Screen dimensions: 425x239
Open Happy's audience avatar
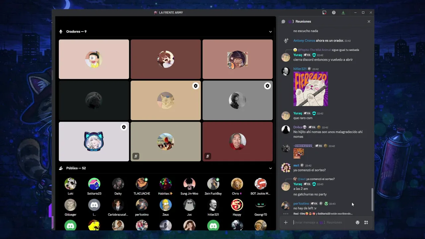(237, 205)
